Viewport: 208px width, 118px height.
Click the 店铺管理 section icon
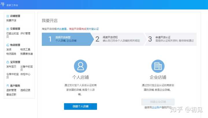point(8,16)
